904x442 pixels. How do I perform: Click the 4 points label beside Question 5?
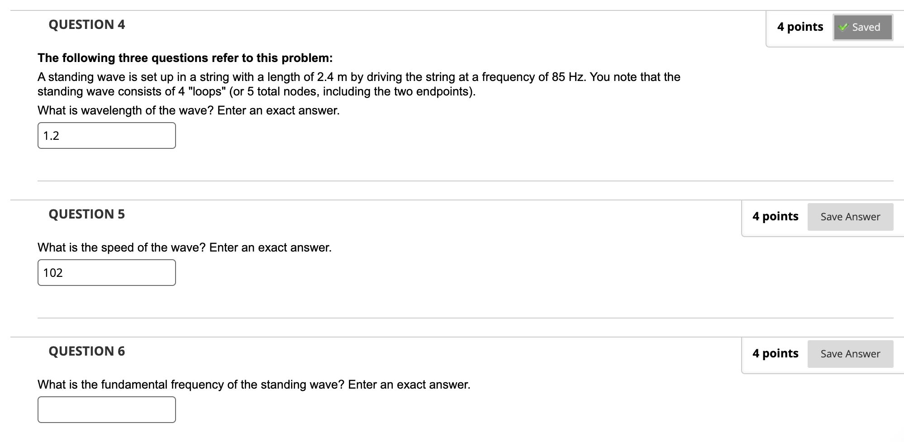776,216
